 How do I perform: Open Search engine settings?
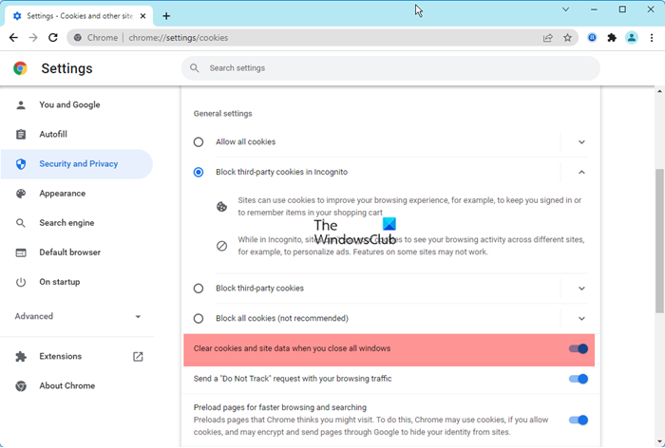[76, 223]
